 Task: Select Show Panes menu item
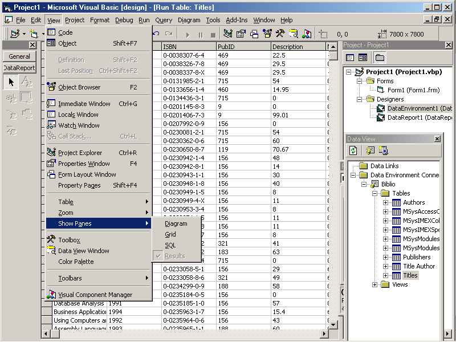point(99,223)
